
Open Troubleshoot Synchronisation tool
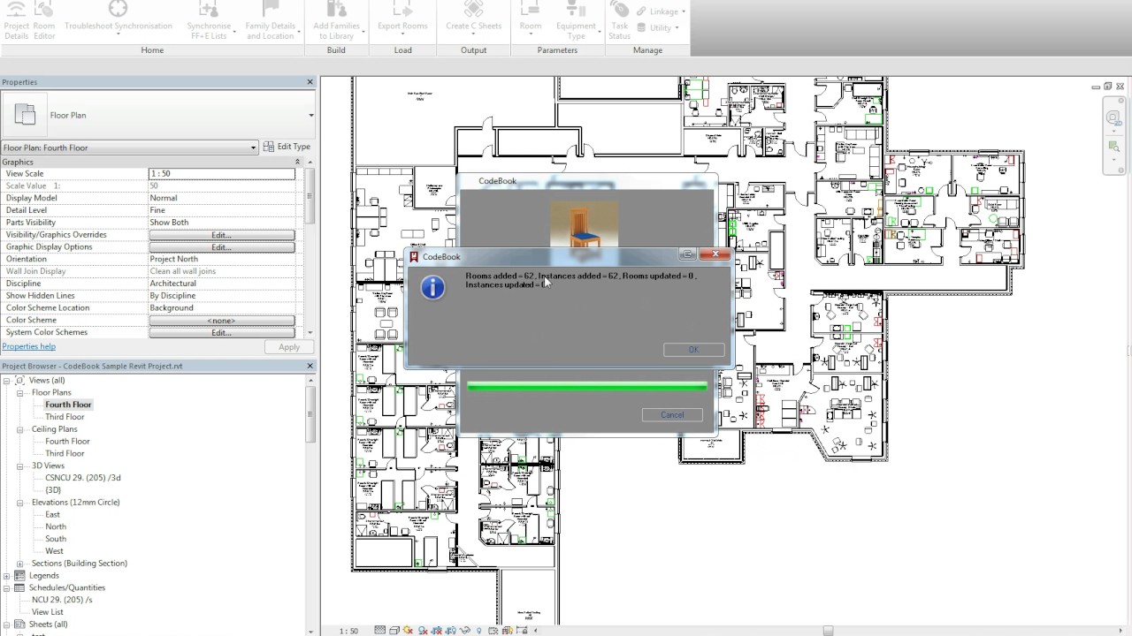point(118,18)
